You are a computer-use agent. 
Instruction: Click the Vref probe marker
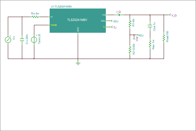pos(134,39)
